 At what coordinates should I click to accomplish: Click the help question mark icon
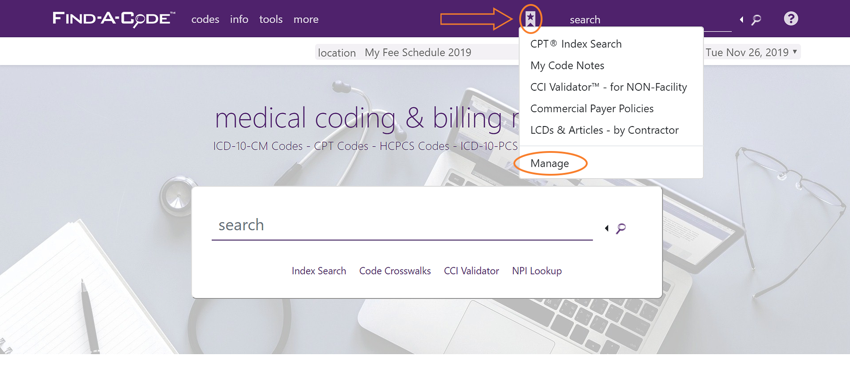tap(791, 19)
